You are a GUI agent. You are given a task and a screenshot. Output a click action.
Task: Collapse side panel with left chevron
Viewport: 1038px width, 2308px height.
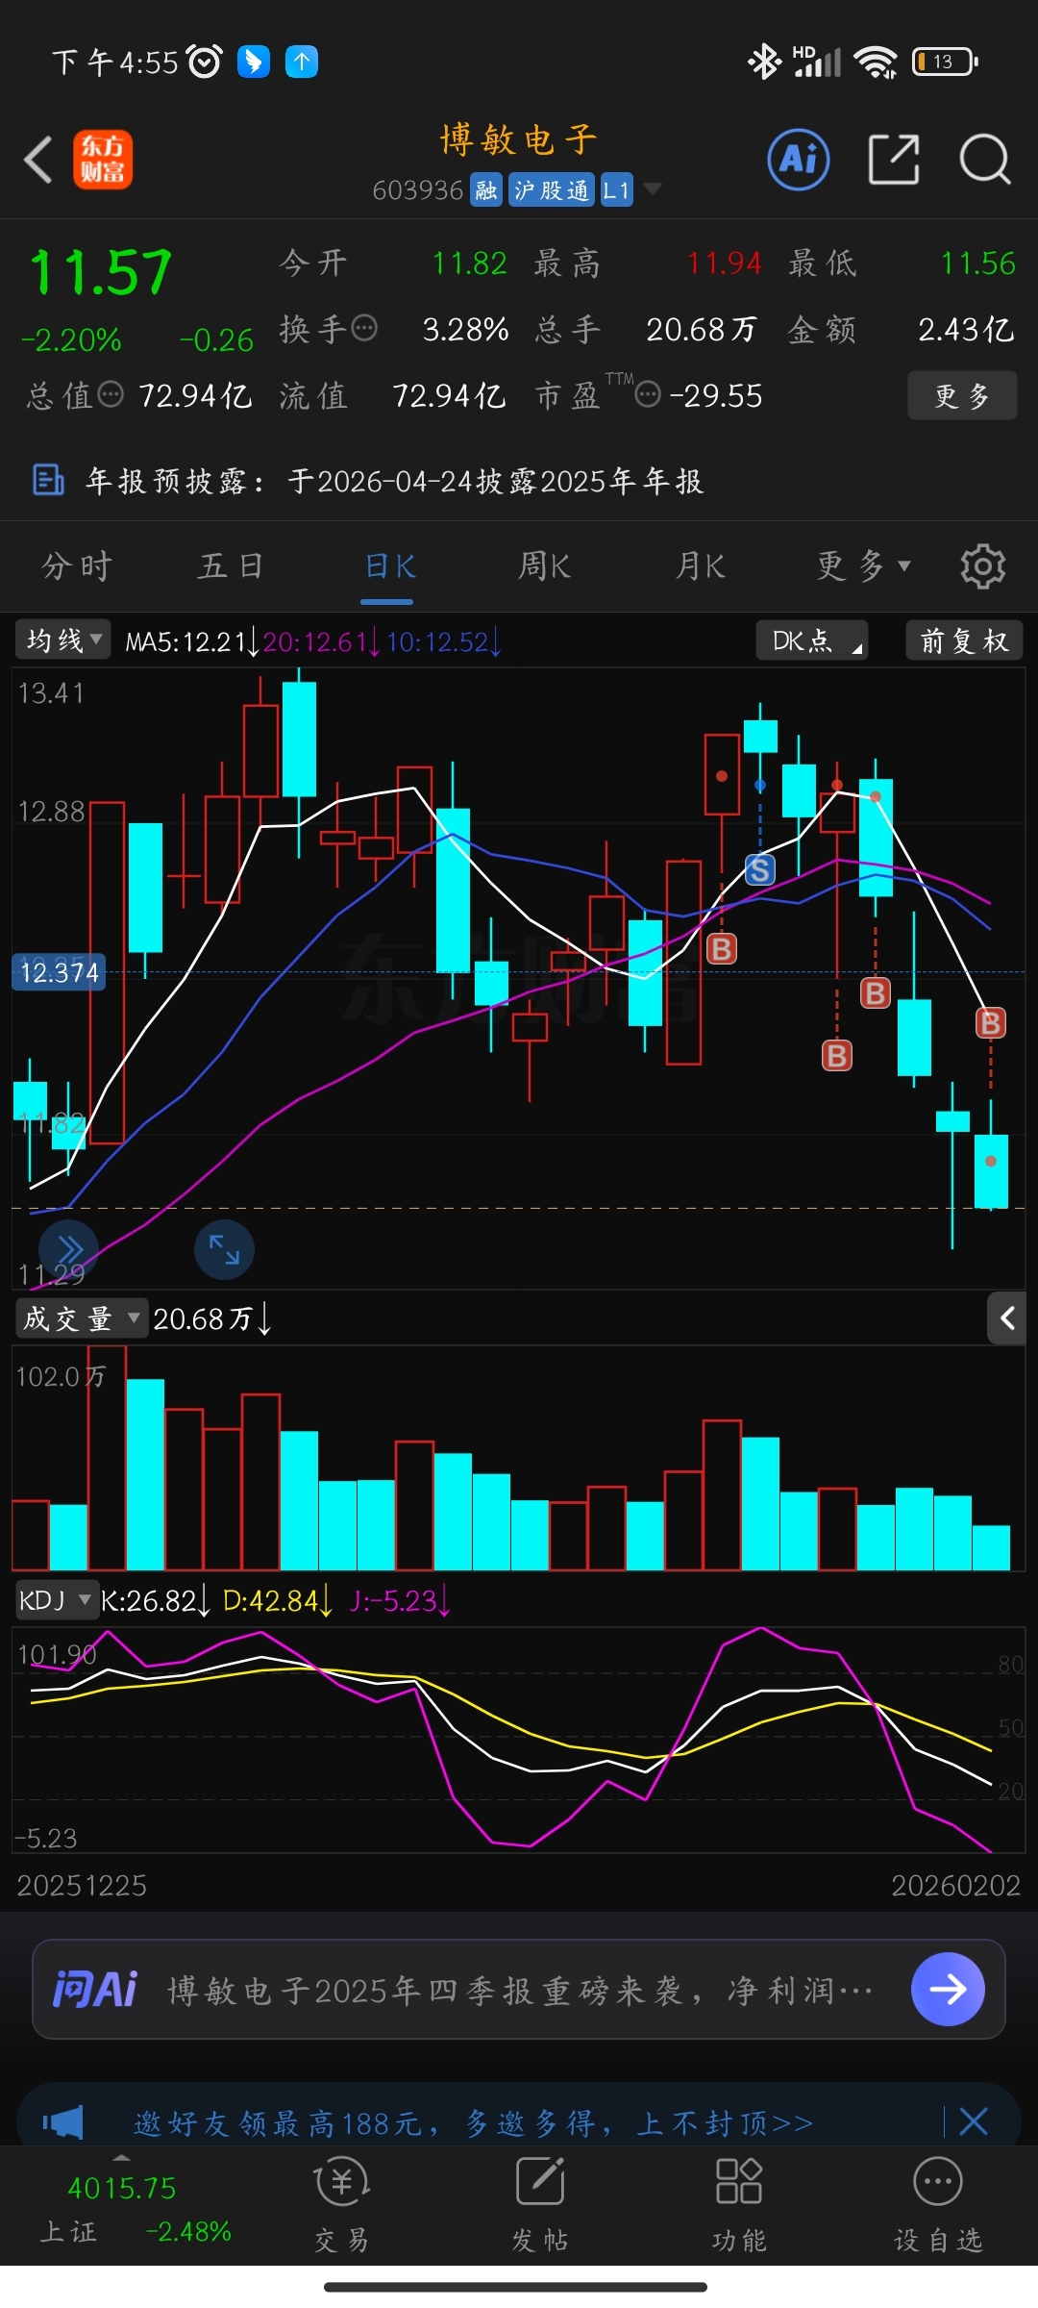coord(1007,1318)
